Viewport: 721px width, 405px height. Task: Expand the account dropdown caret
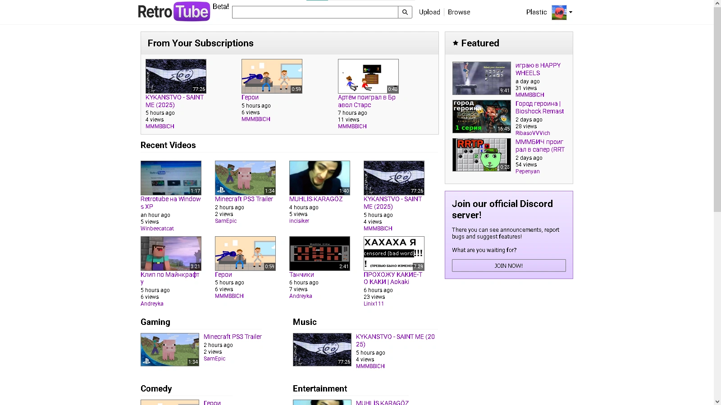pos(570,12)
